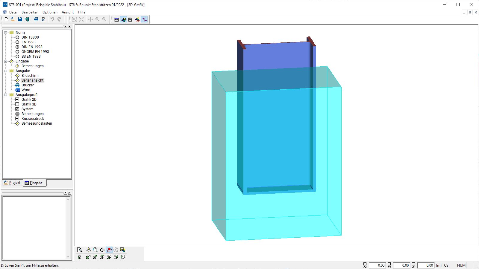Show the text document output icon
Viewport: 479px width, 269px height.
(x=130, y=19)
